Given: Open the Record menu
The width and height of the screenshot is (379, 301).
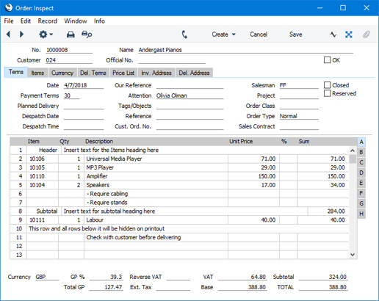Looking at the screenshot, I should point(47,21).
